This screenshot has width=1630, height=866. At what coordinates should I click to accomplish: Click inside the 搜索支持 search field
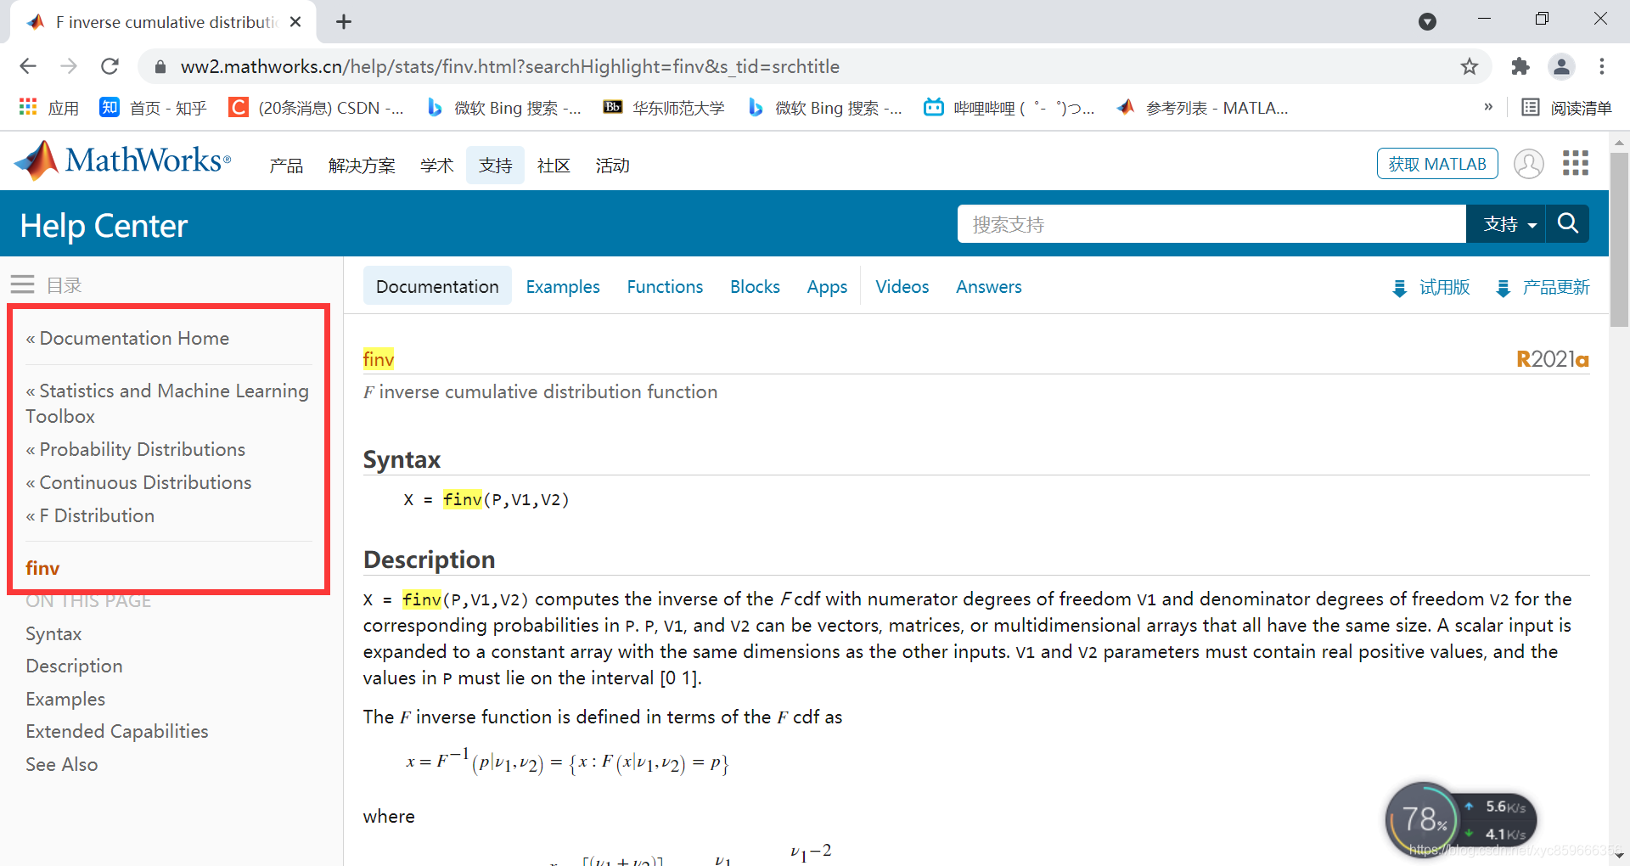click(1189, 223)
